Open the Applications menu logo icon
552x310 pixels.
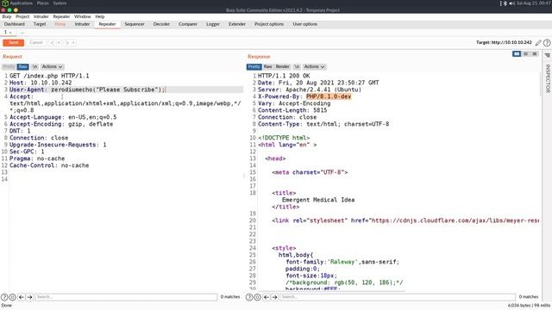(5, 3)
